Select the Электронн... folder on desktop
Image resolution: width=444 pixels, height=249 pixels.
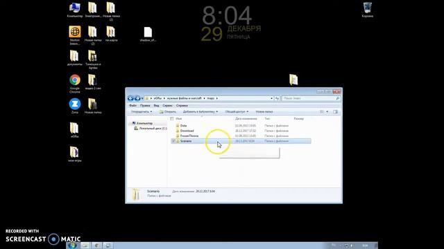point(93,10)
